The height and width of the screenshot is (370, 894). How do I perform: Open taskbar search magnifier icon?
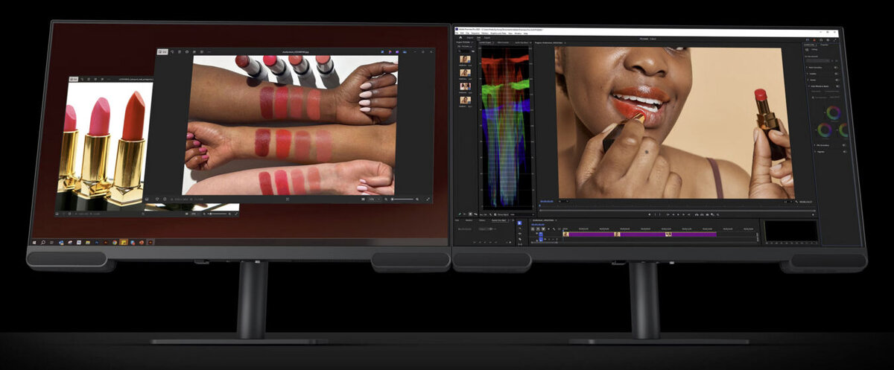pyautogui.click(x=44, y=242)
